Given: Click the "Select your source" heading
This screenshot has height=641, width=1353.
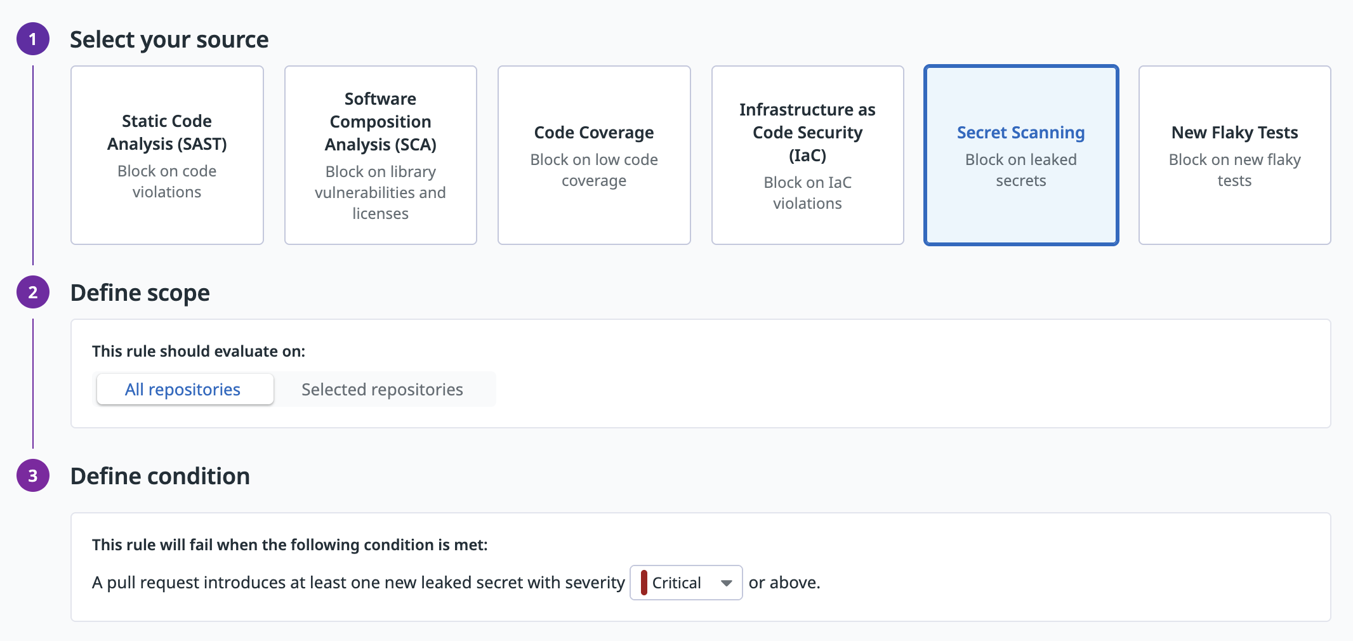Looking at the screenshot, I should (169, 39).
